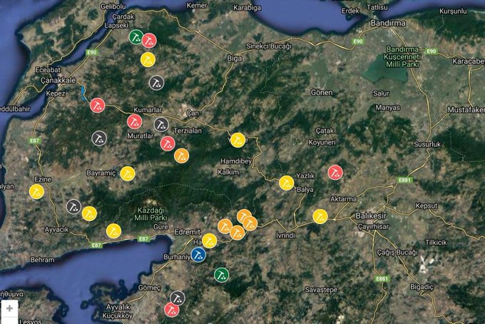Select the red marker east of Çanakkale

(98, 105)
